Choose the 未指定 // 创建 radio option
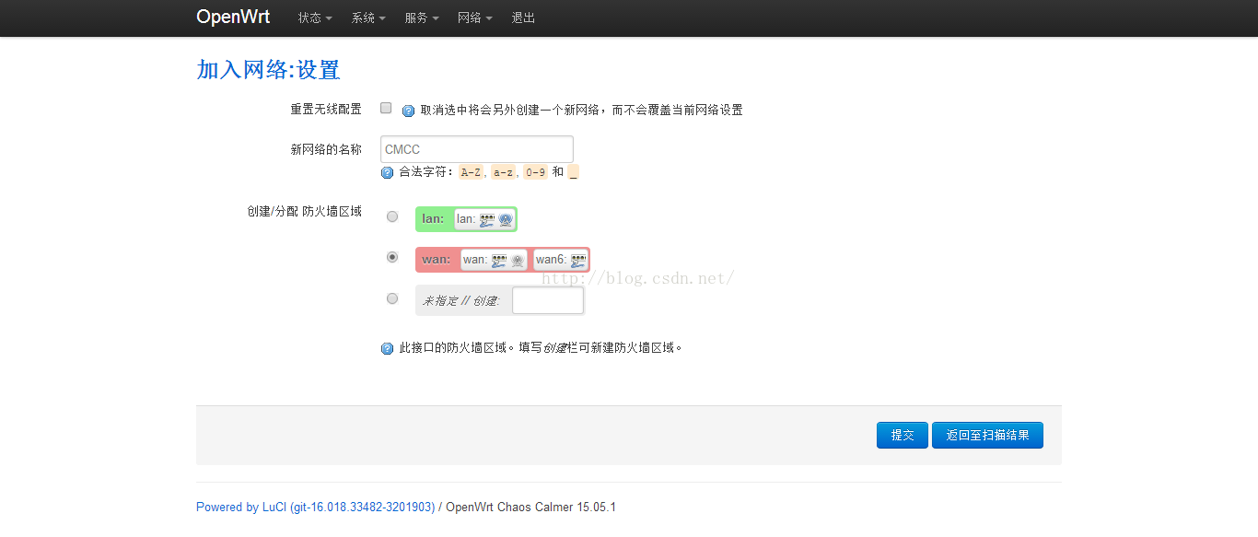Screen dimensions: 1258x537 click(392, 298)
